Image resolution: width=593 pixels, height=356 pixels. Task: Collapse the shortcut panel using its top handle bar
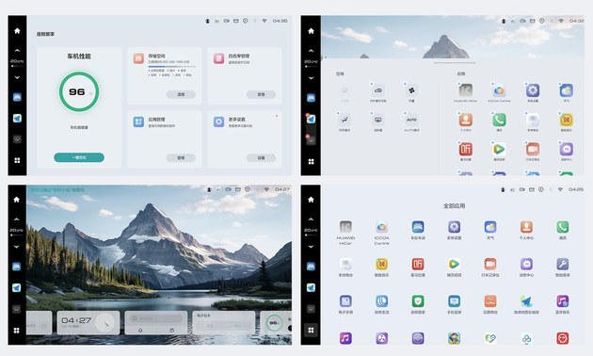[455, 63]
